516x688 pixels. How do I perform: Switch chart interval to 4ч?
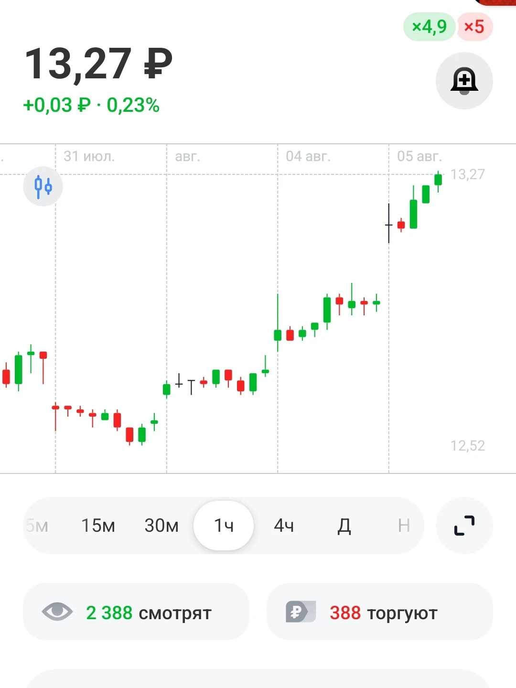(284, 526)
